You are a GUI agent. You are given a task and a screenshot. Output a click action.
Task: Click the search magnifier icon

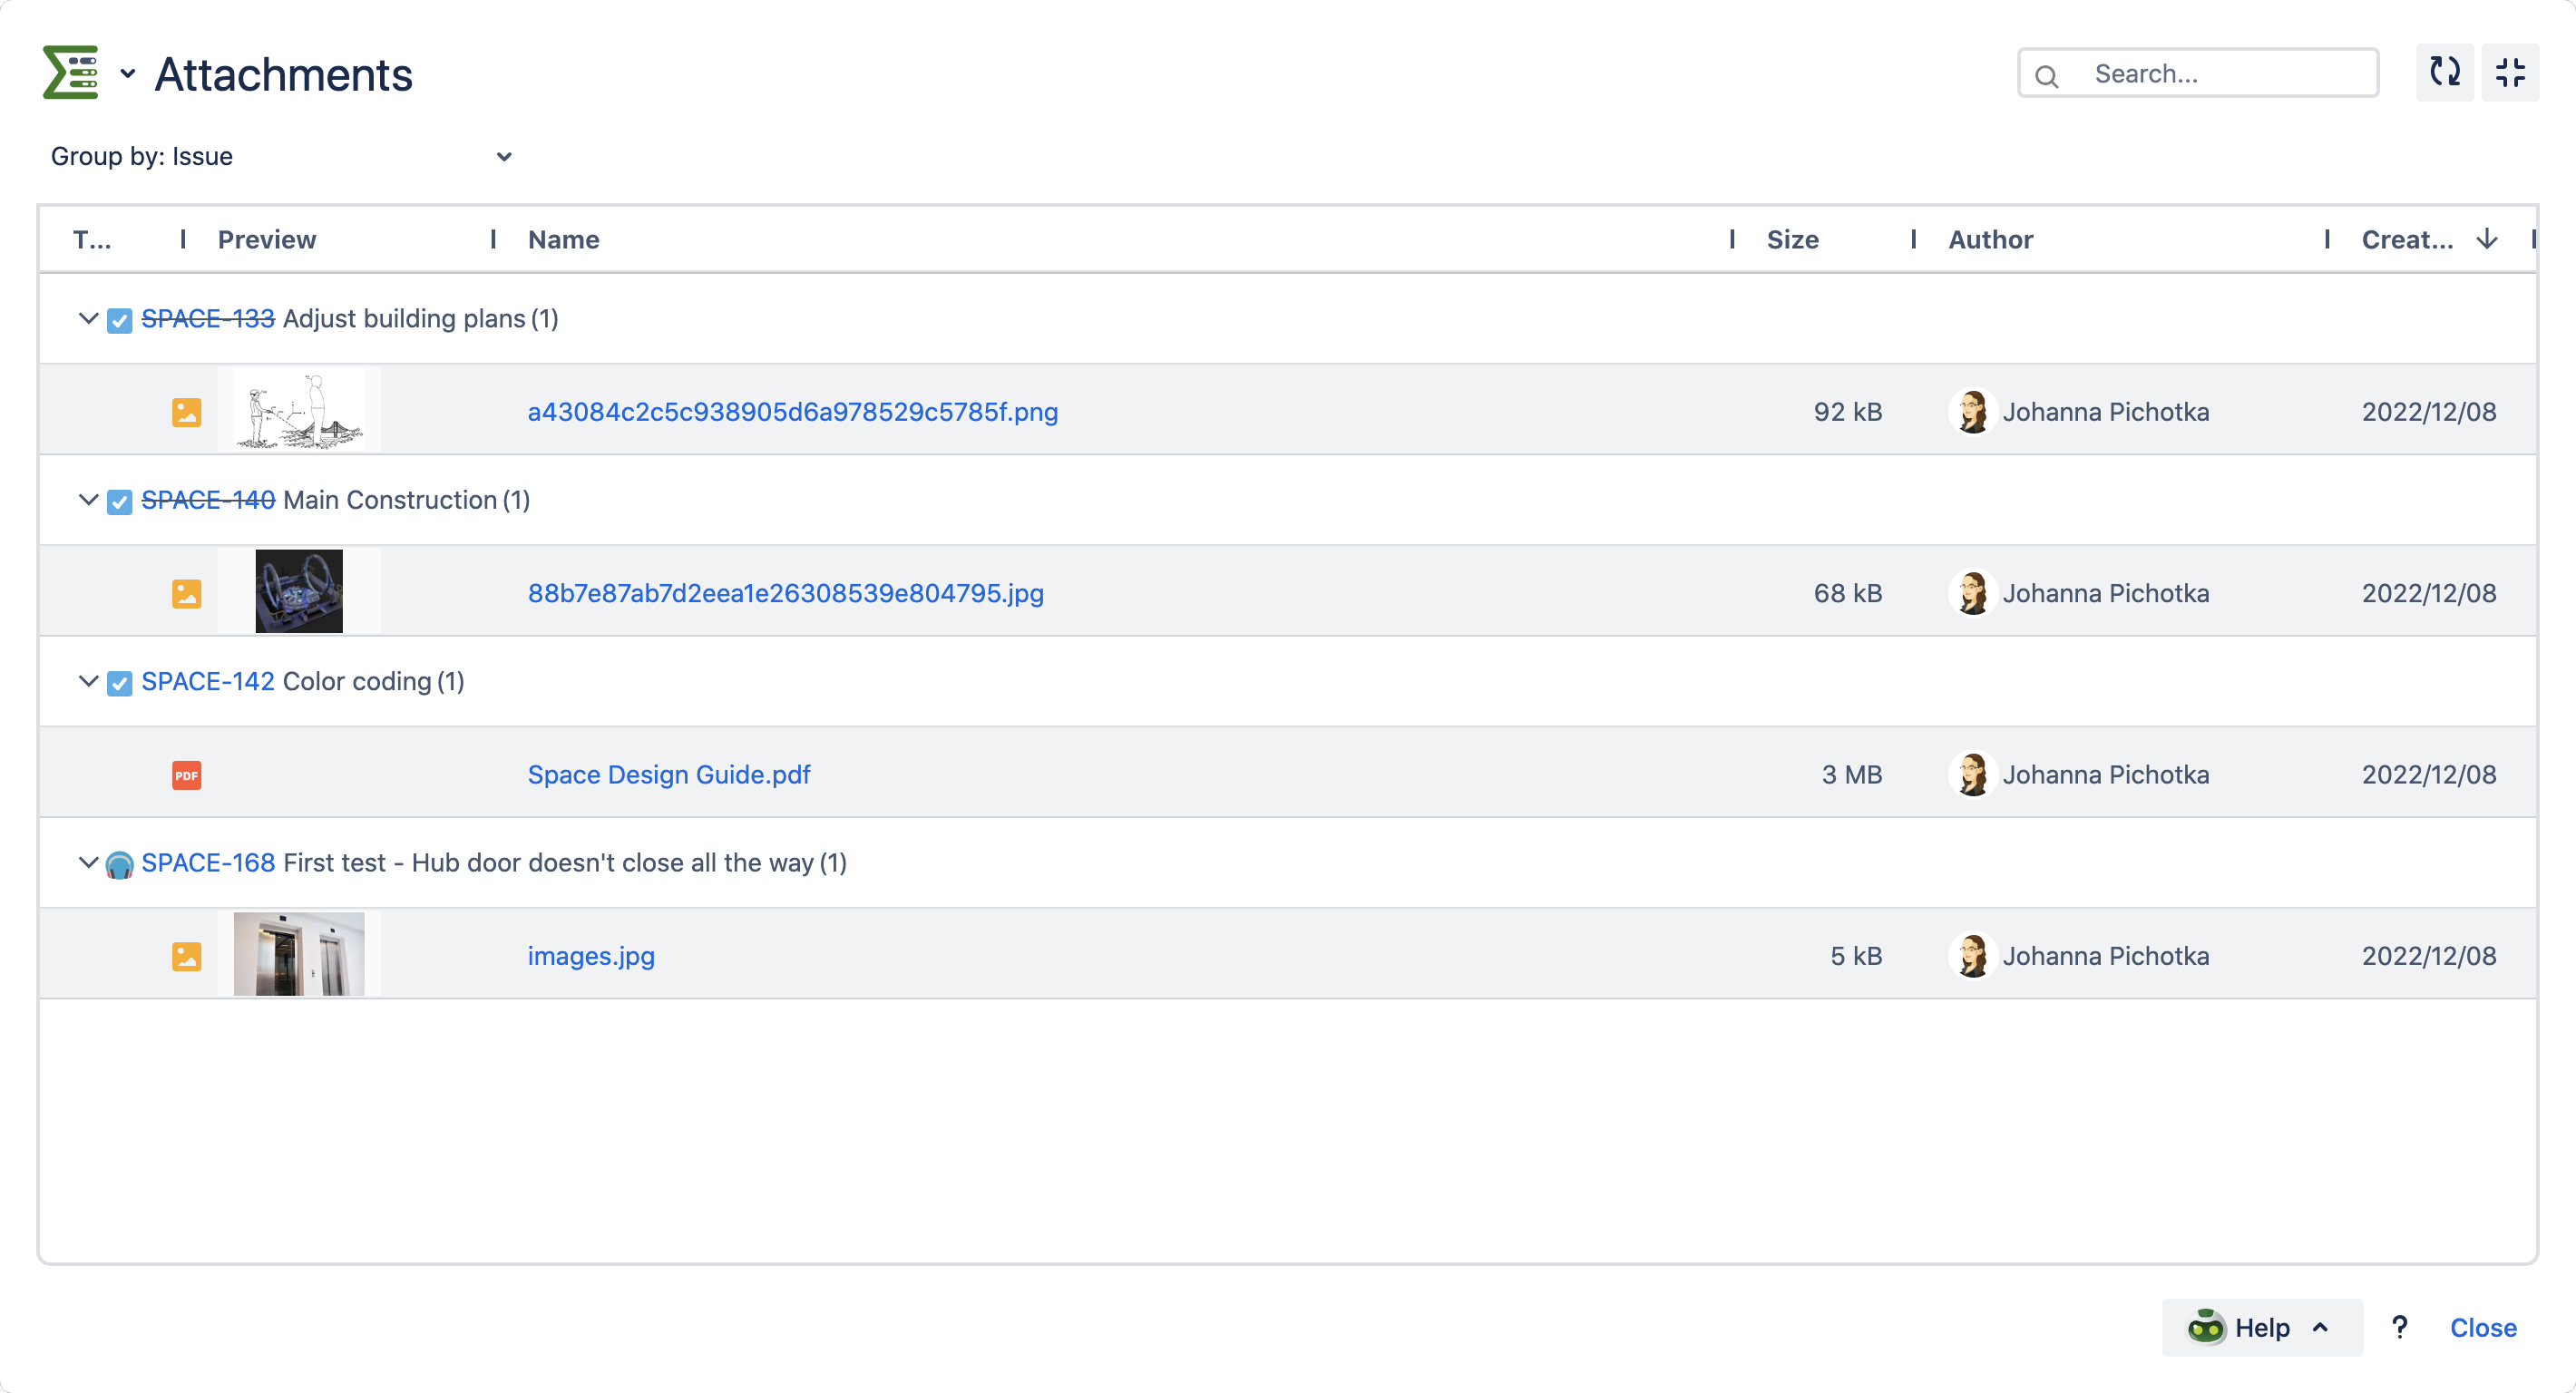2048,74
